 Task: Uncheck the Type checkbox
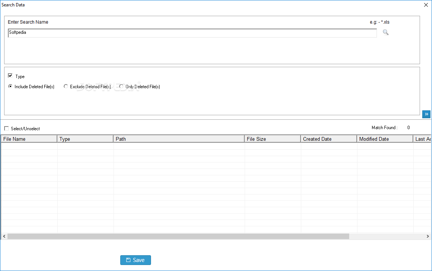pyautogui.click(x=10, y=75)
